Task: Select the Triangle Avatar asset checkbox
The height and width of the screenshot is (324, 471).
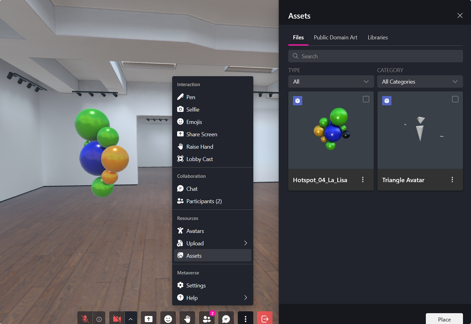Action: pos(455,99)
